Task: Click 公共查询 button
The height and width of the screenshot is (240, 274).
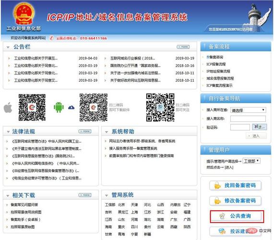Action: point(237,216)
